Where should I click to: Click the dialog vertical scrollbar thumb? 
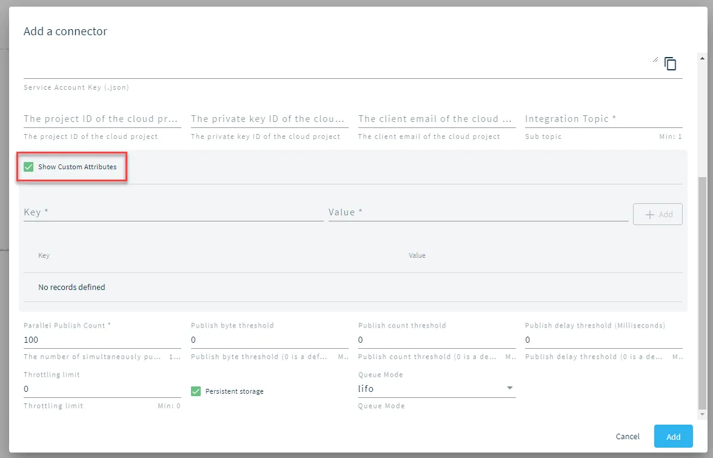coord(702,294)
